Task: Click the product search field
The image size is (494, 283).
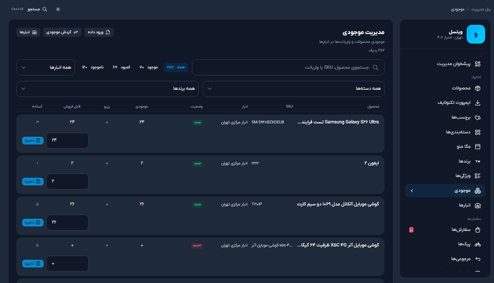Action: [288, 68]
